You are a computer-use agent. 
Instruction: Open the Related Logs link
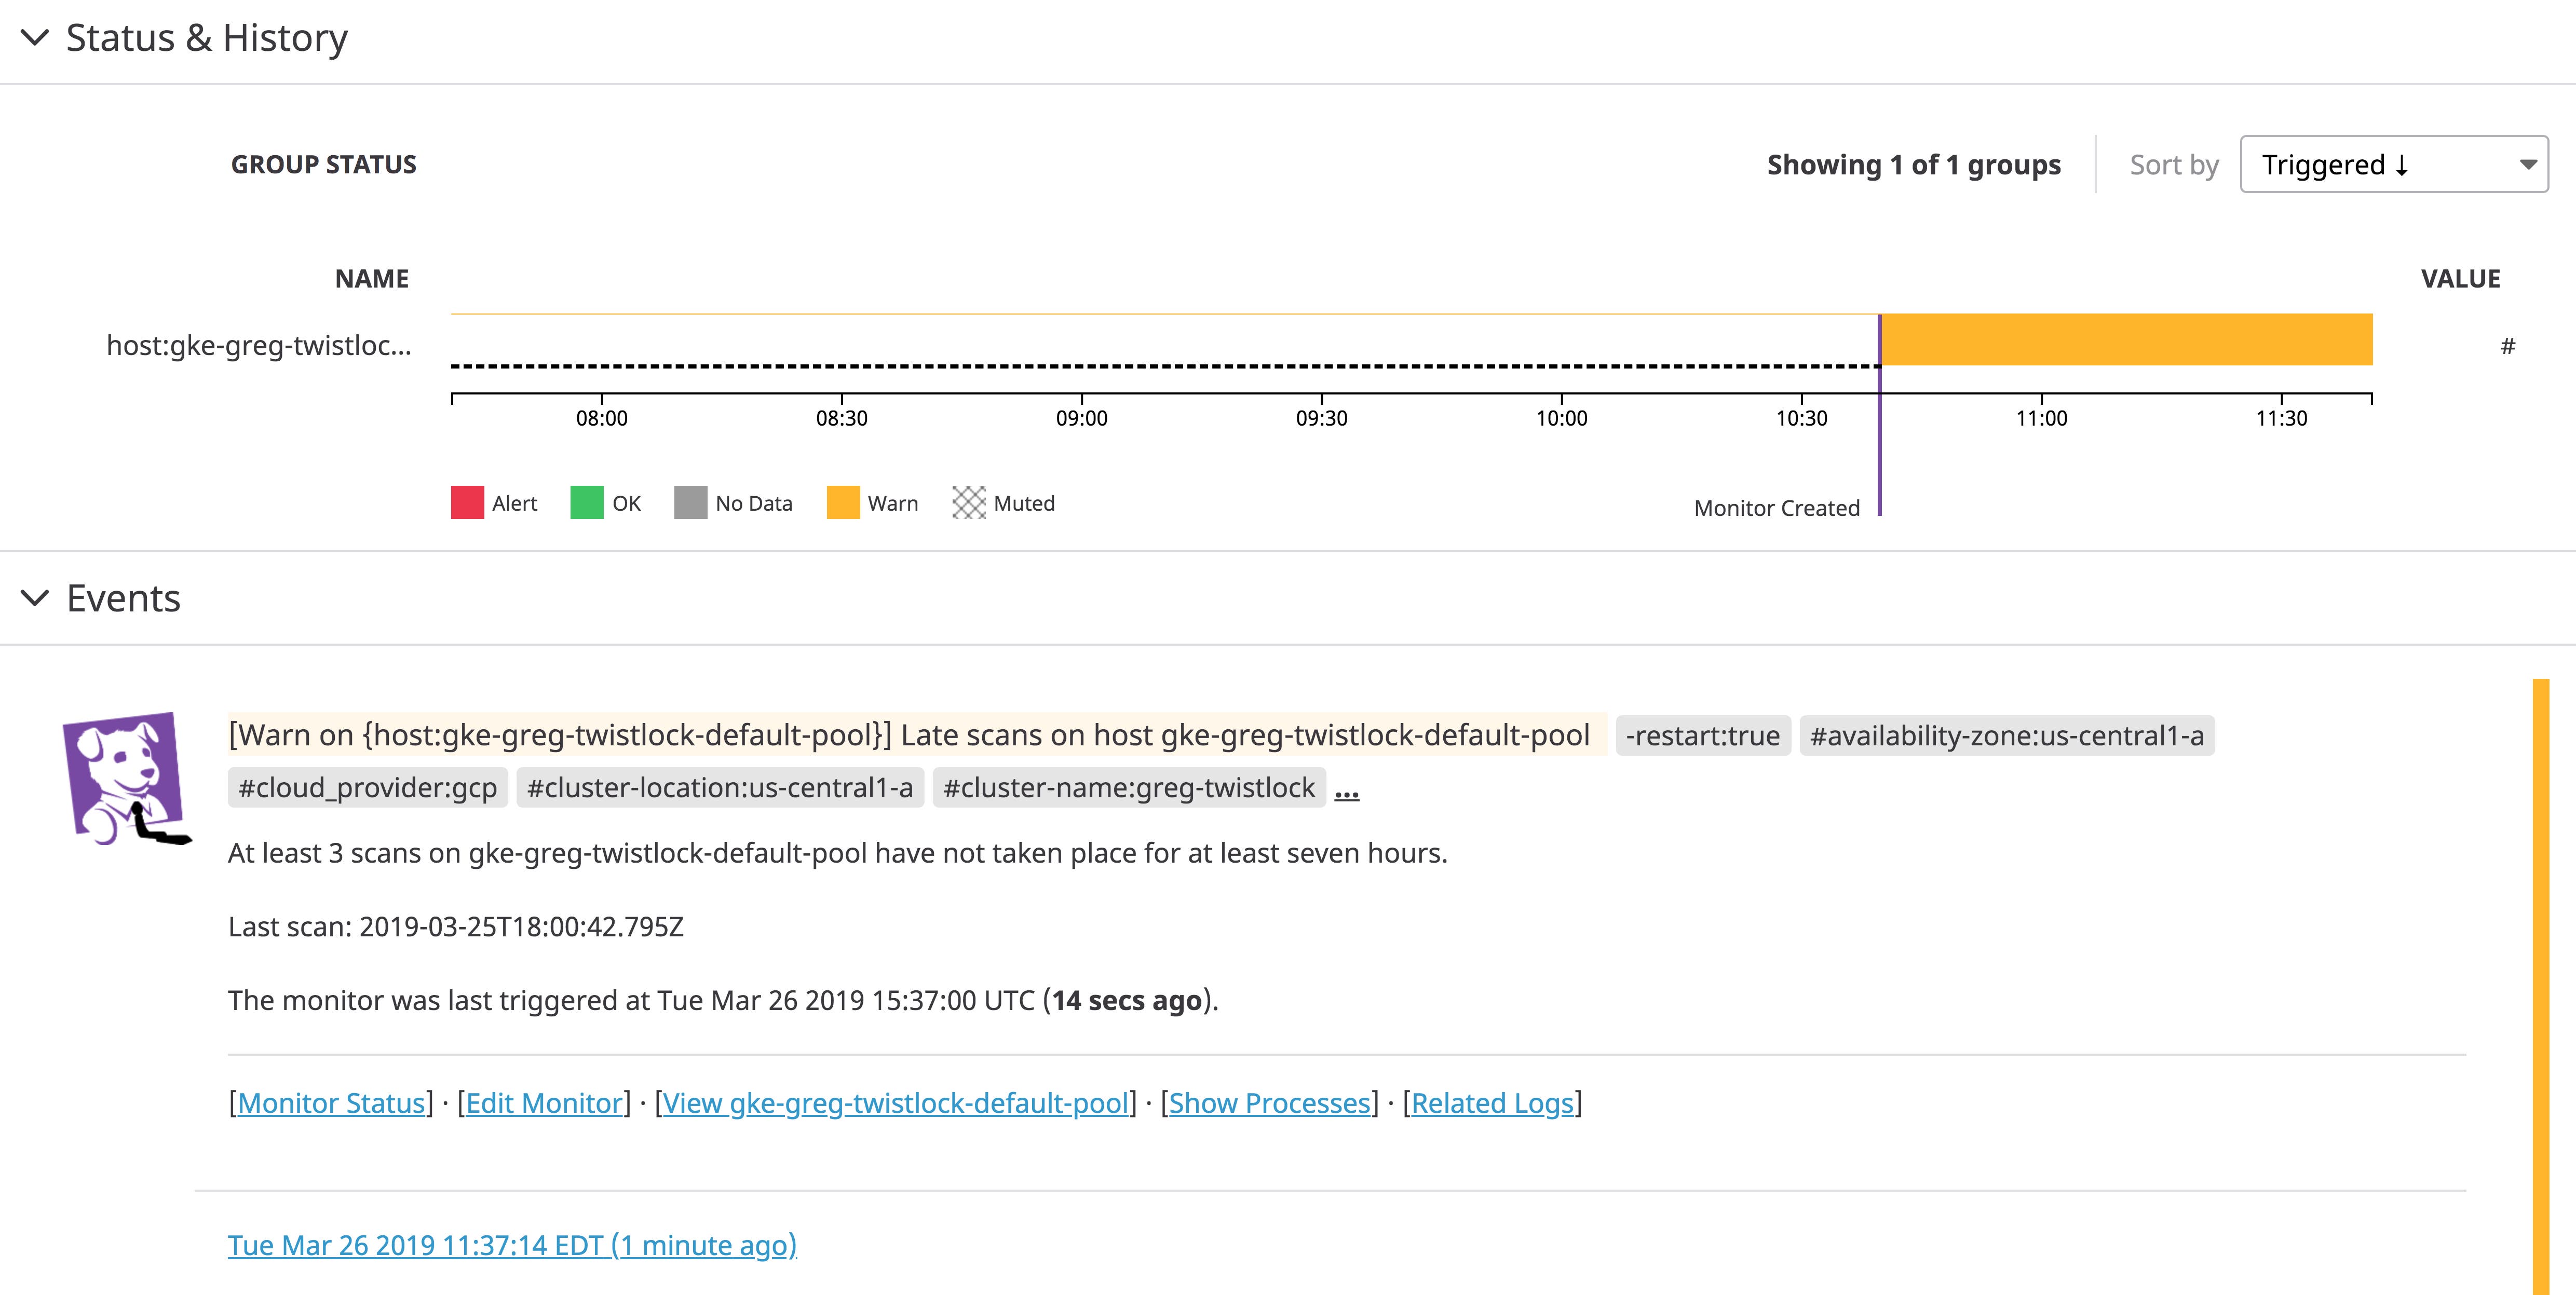point(1492,1103)
